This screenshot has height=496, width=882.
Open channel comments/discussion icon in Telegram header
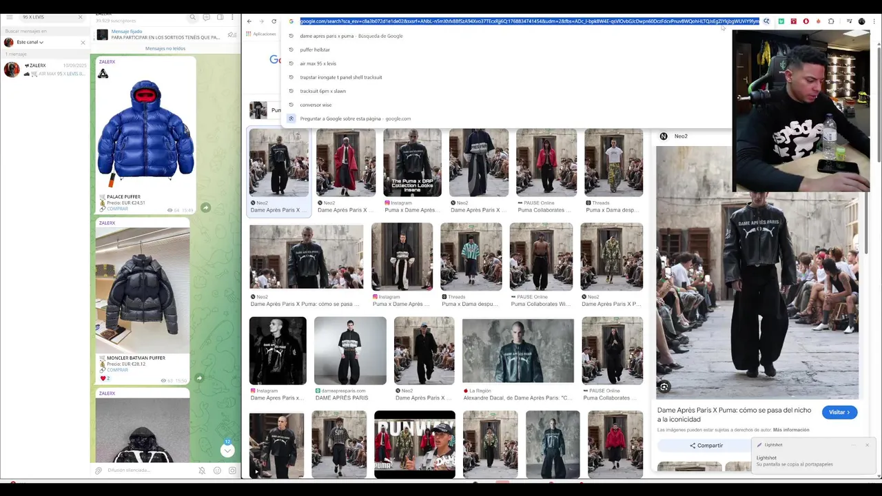pyautogui.click(x=207, y=17)
